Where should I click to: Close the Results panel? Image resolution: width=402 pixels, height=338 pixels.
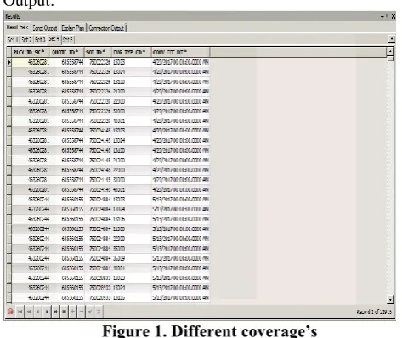click(394, 16)
